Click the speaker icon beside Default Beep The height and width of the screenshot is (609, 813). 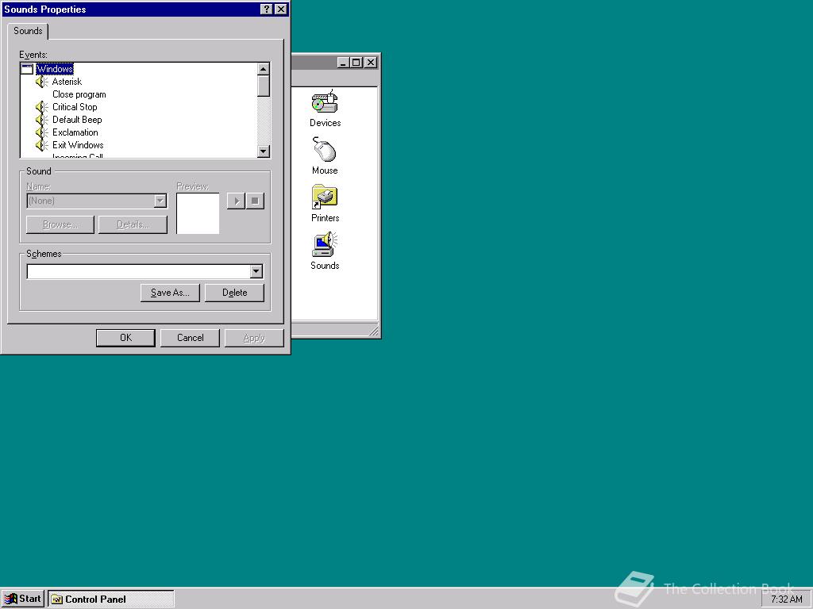(x=42, y=120)
